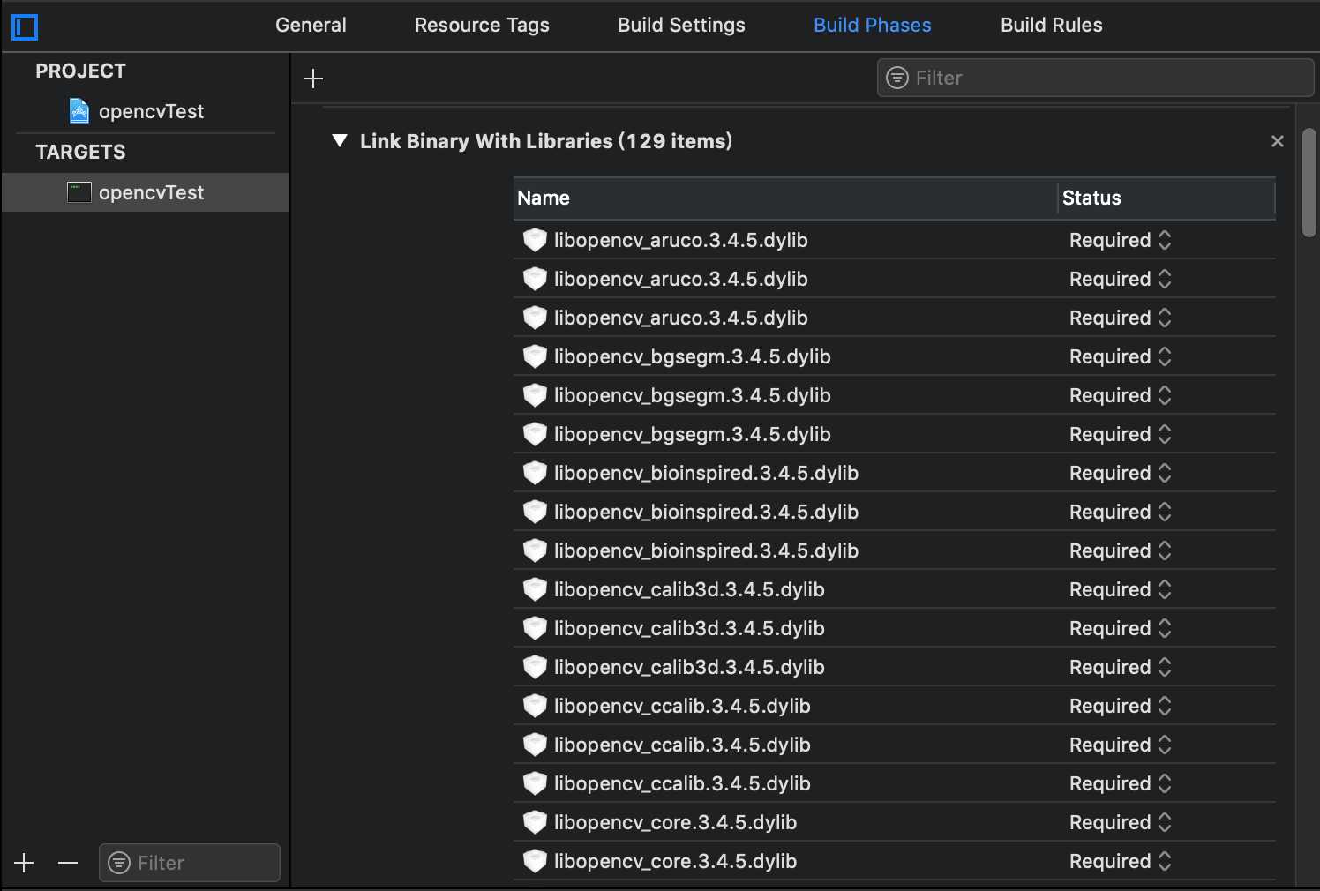This screenshot has width=1320, height=891.
Task: Focus the build phases Filter field
Action: [x=1095, y=78]
